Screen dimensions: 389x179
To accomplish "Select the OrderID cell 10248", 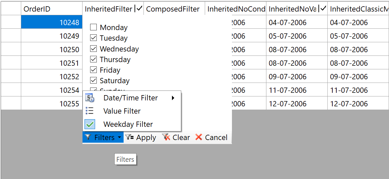I will click(51, 22).
